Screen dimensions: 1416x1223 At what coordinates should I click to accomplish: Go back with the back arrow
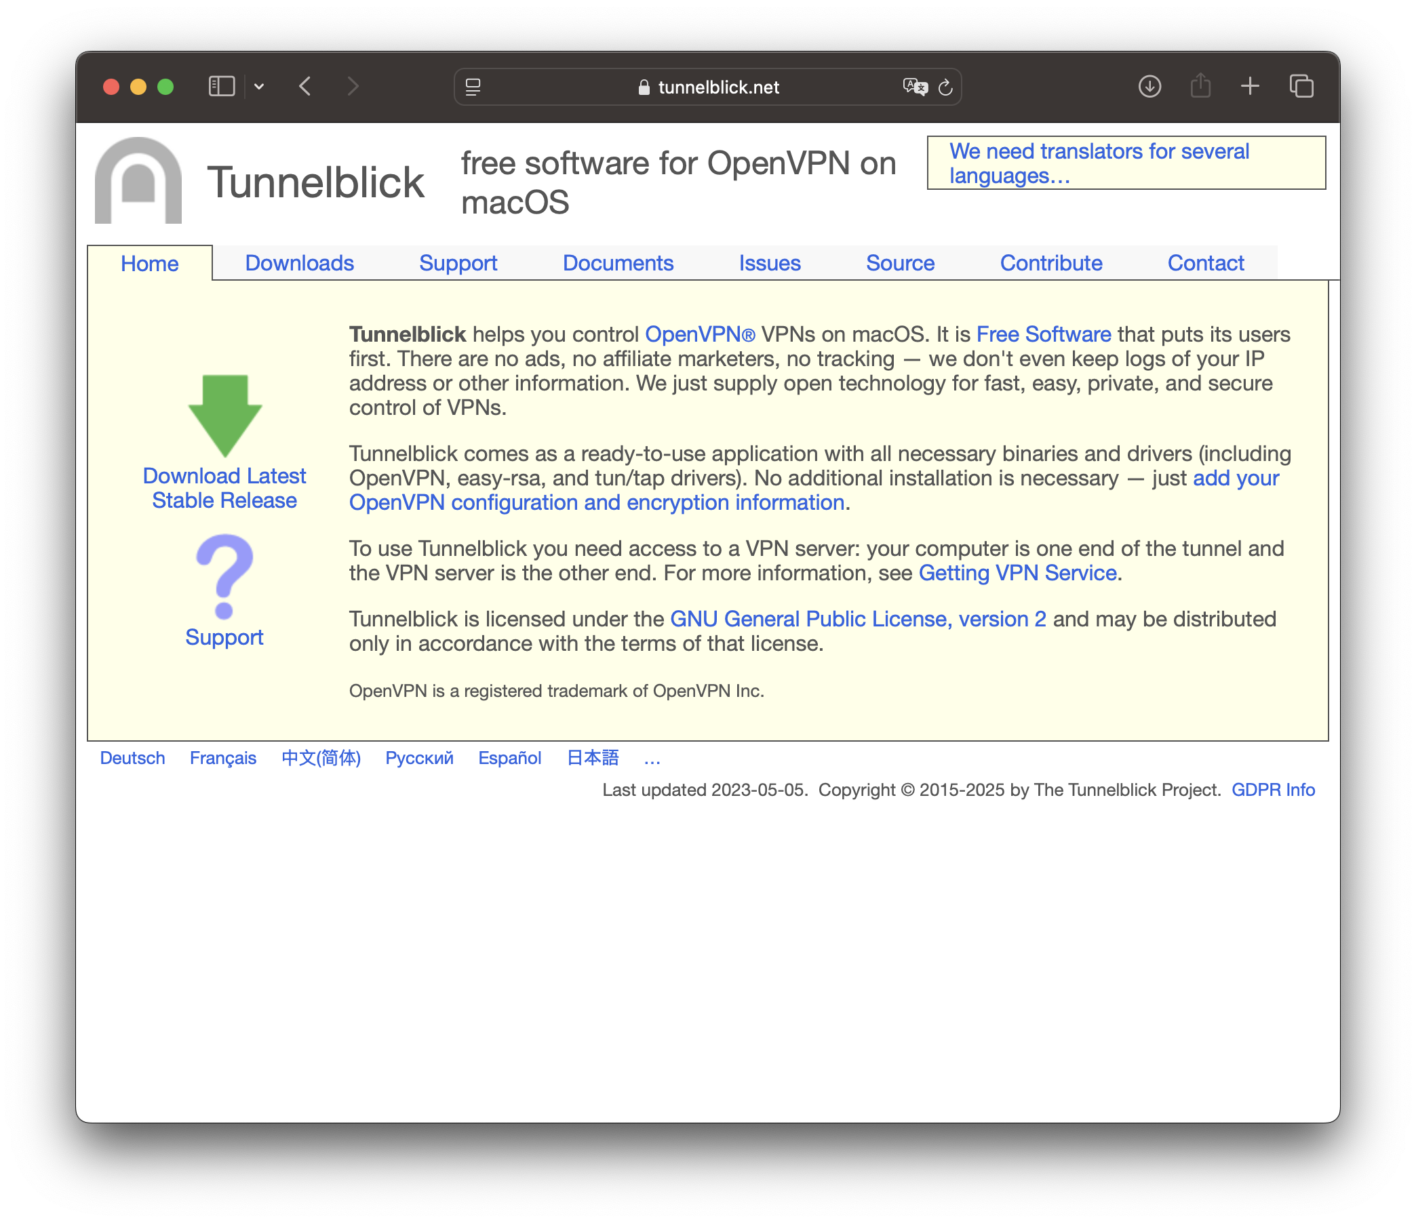pos(305,87)
